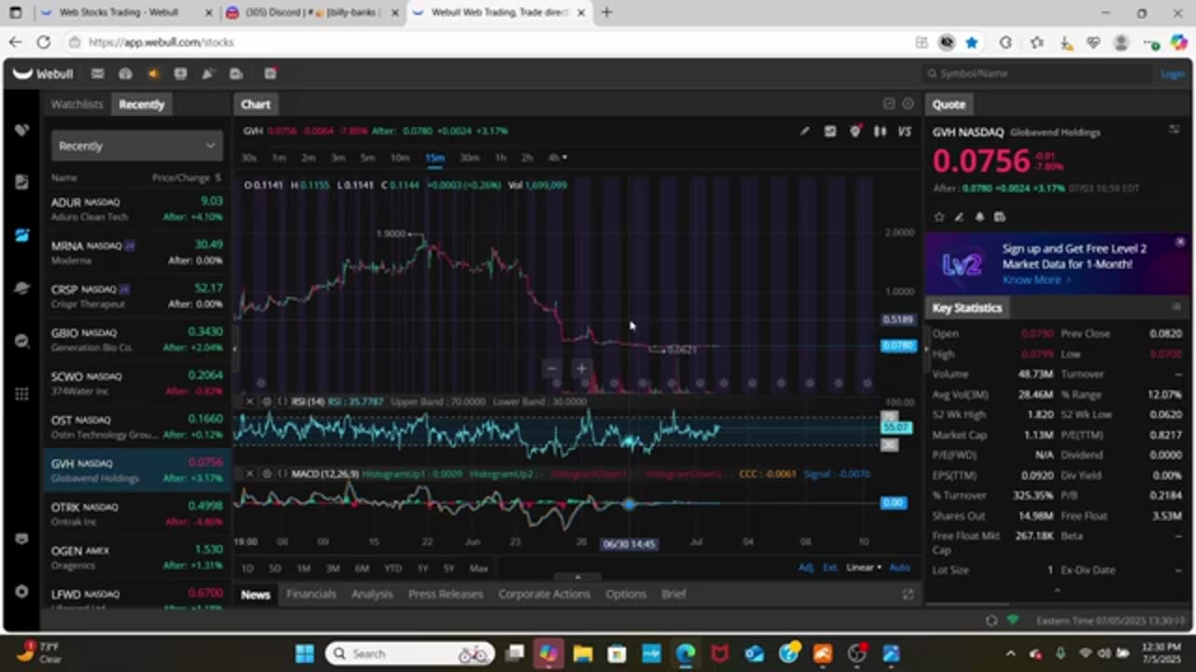Select the 15m chart interval

pos(434,158)
